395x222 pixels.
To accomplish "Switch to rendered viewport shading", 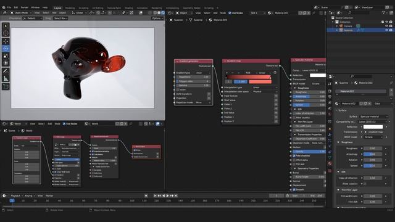I will (163, 12).
